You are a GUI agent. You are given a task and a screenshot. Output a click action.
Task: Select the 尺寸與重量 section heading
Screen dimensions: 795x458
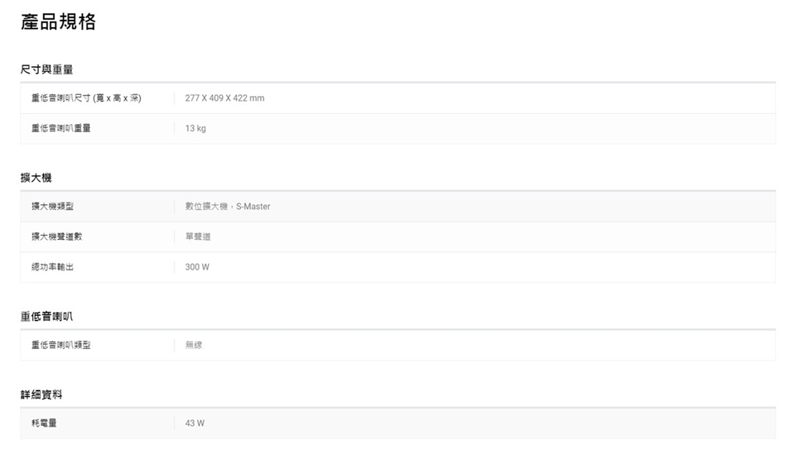click(46, 69)
